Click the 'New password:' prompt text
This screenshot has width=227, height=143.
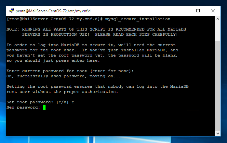[23, 107]
